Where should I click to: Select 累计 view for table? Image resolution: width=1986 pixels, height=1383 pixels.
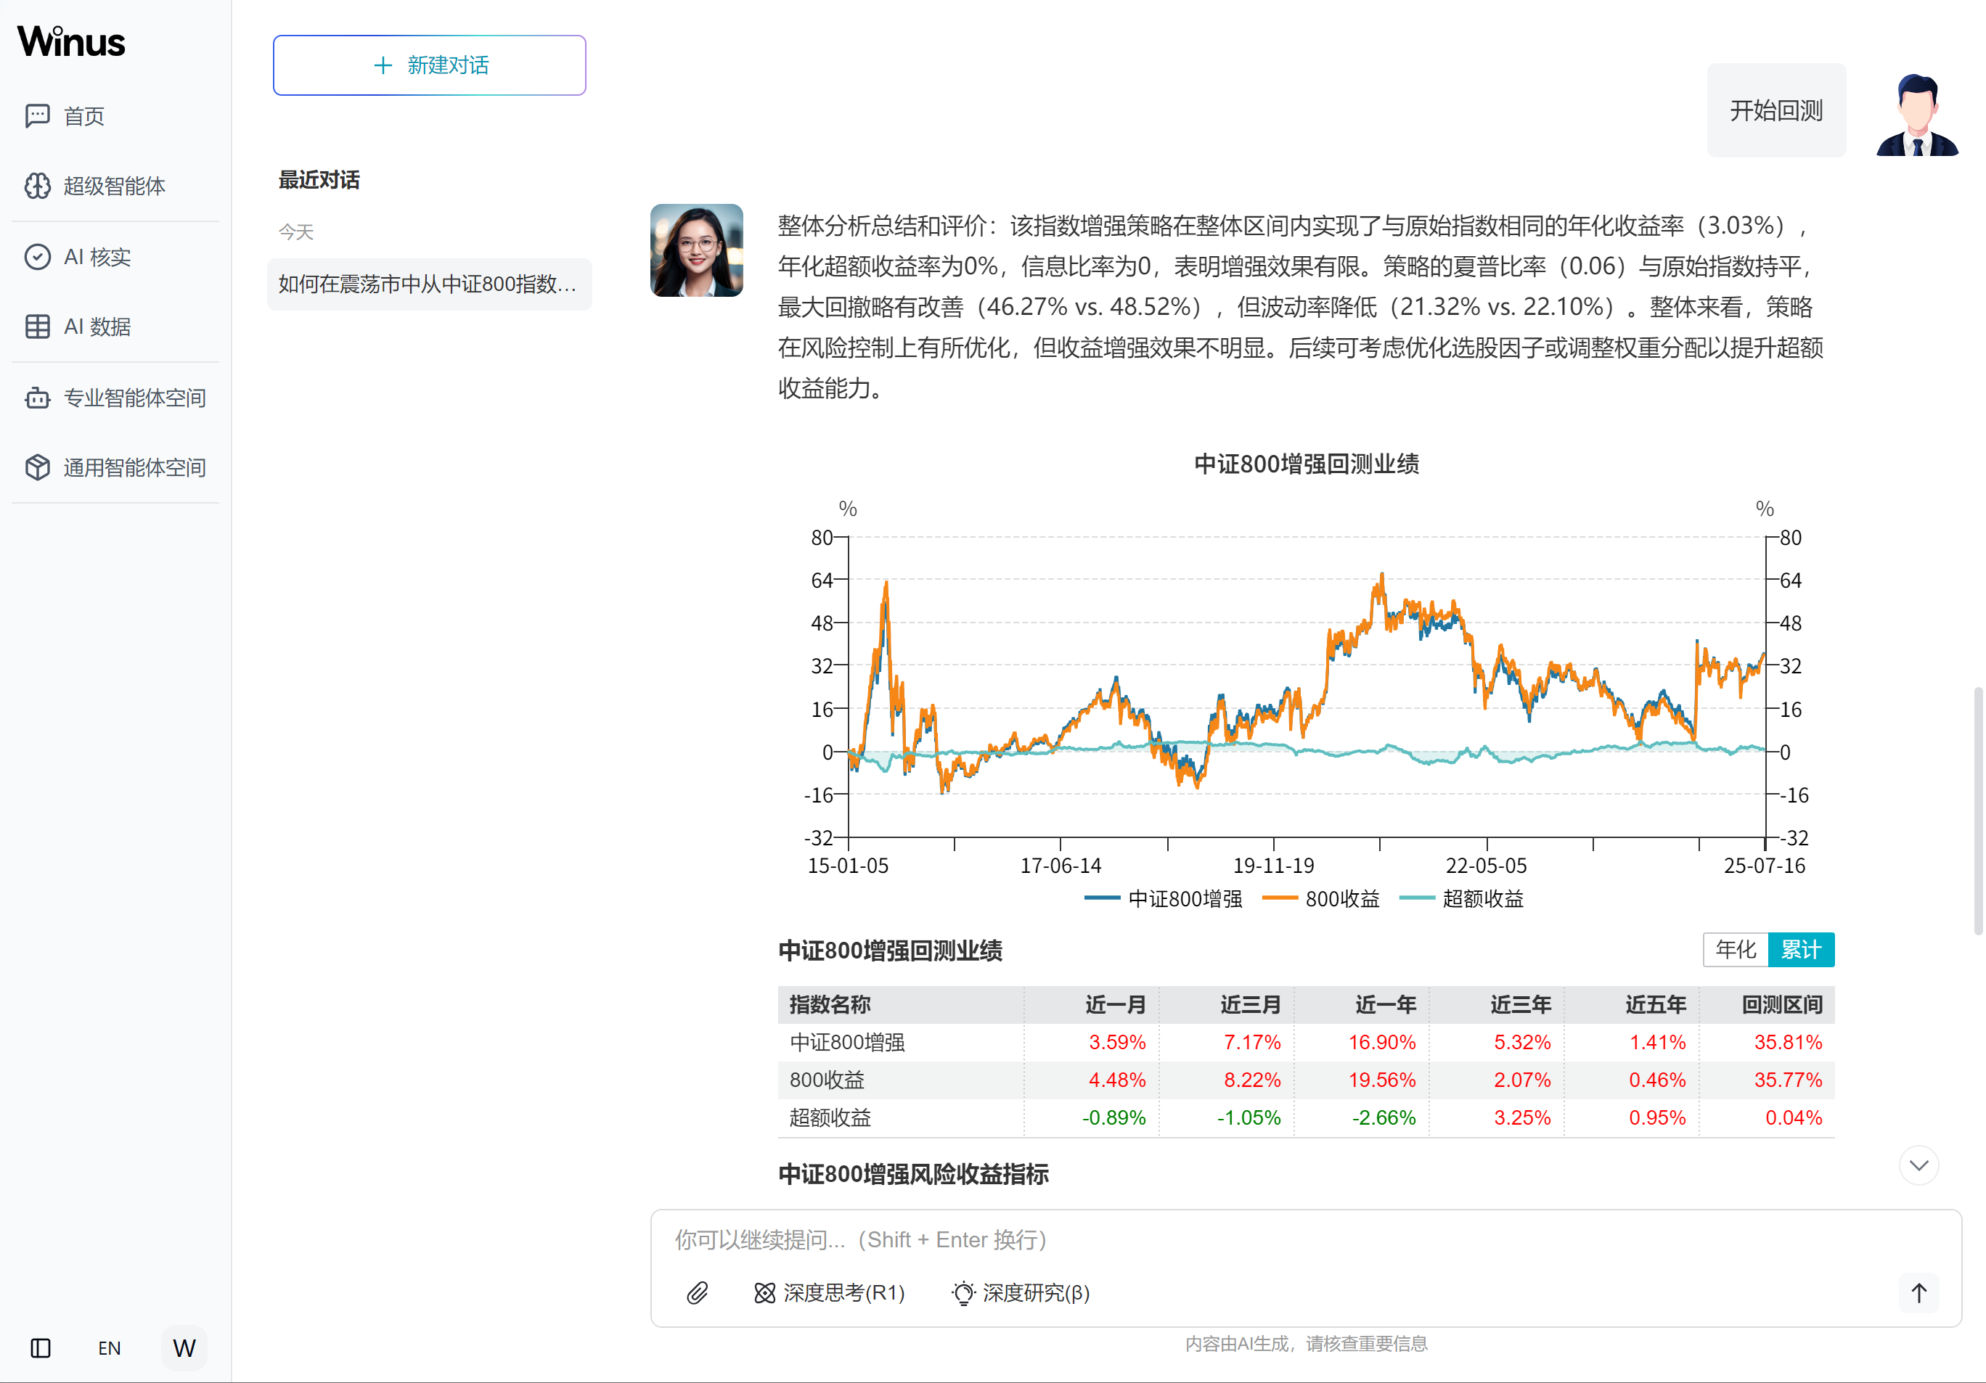1801,950
